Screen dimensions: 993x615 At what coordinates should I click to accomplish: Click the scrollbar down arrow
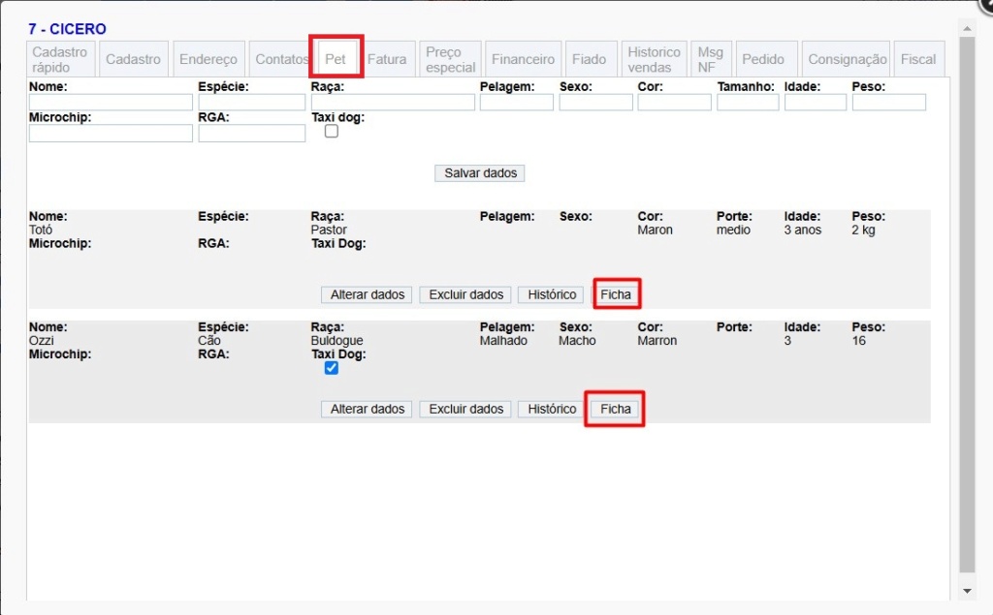point(966,590)
